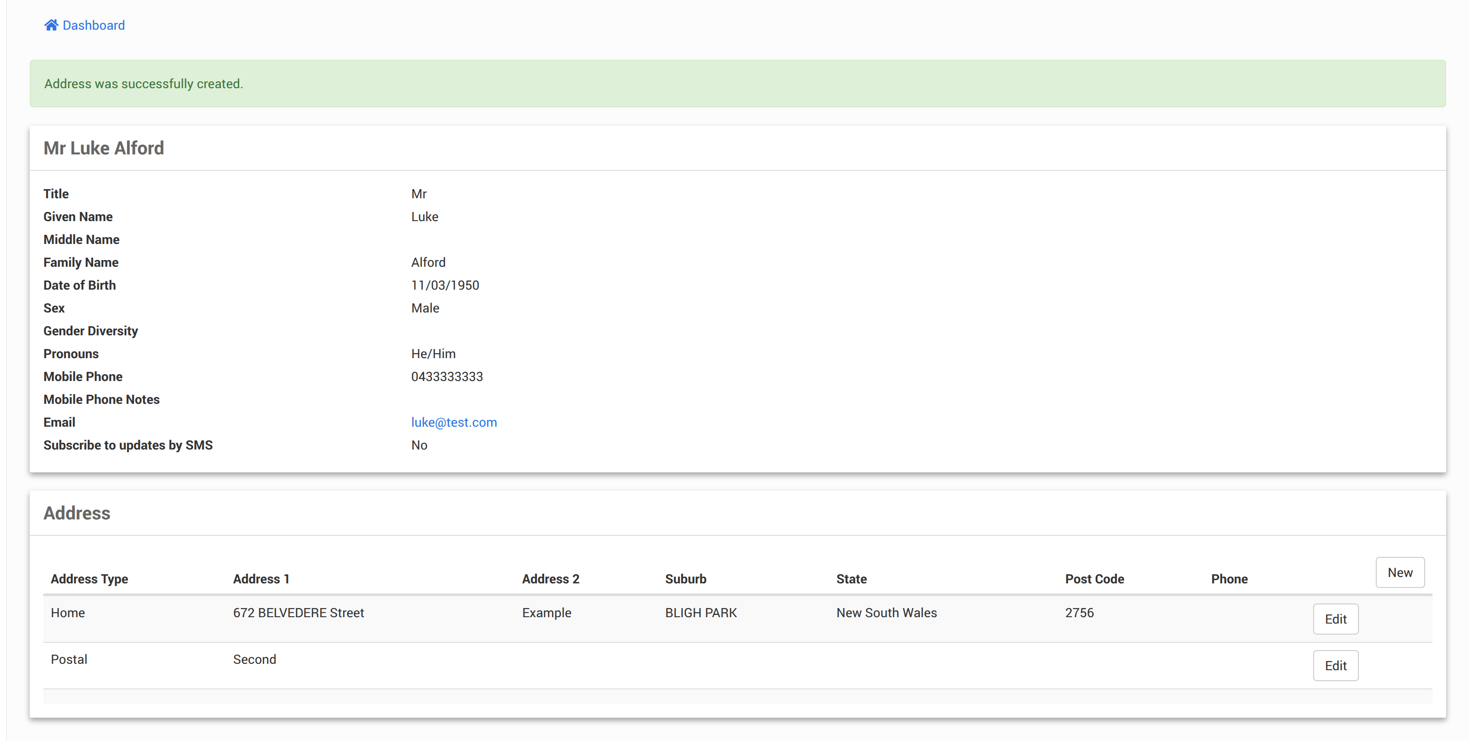Click the Address Type column header
The width and height of the screenshot is (1469, 741).
click(x=90, y=579)
